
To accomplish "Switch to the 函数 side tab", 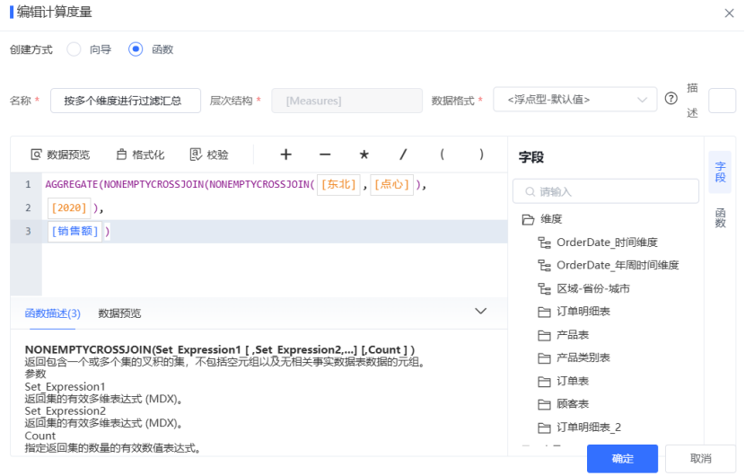I will (720, 217).
